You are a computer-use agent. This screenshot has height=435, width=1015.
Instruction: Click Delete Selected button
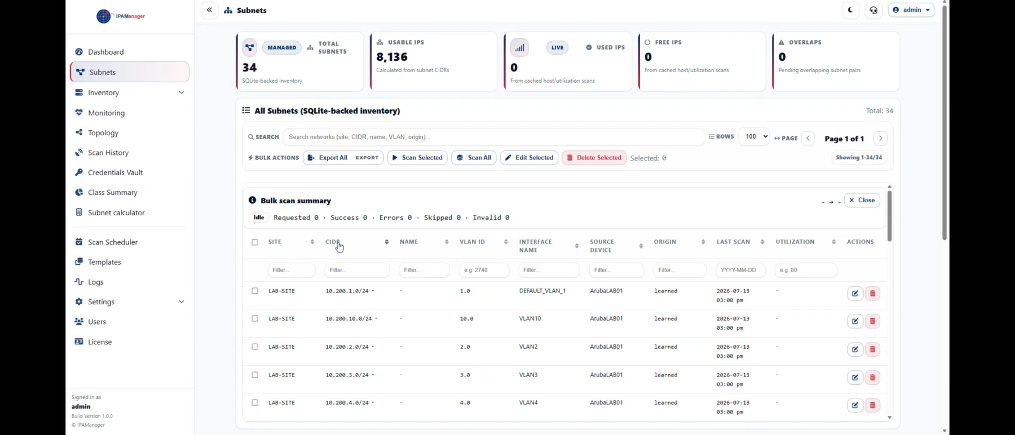tap(594, 158)
